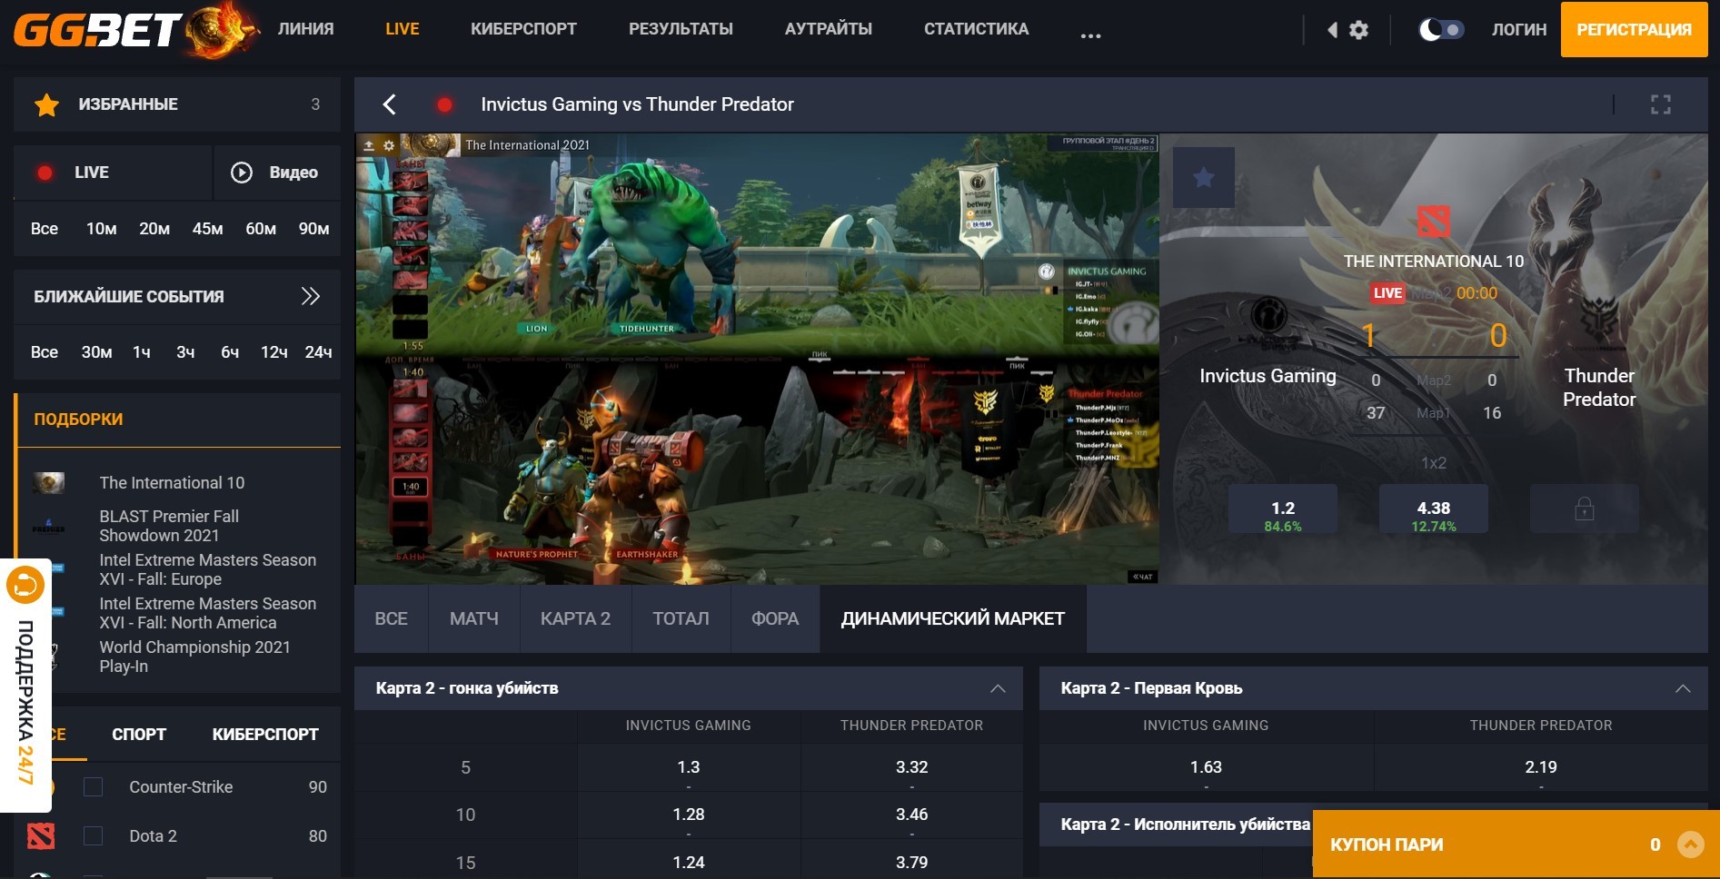Screen dimensions: 1720x879
Task: Filter upcoming events to 1ч
Action: (x=142, y=352)
